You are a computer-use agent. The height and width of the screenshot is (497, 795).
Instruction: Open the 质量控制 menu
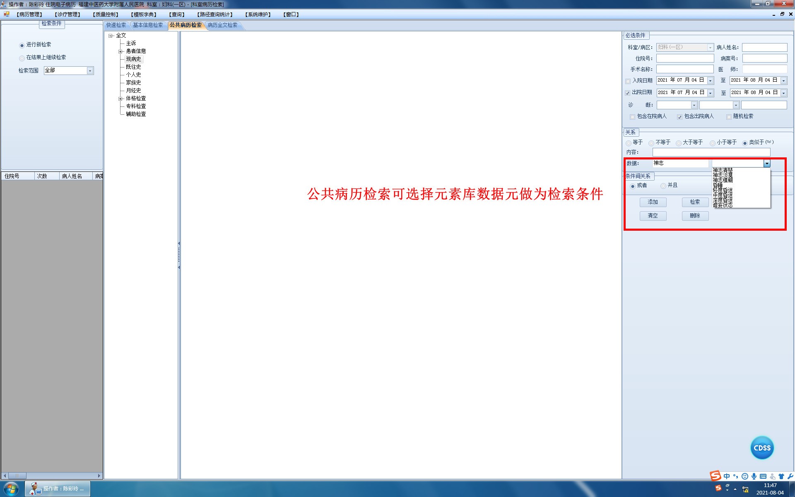(106, 14)
